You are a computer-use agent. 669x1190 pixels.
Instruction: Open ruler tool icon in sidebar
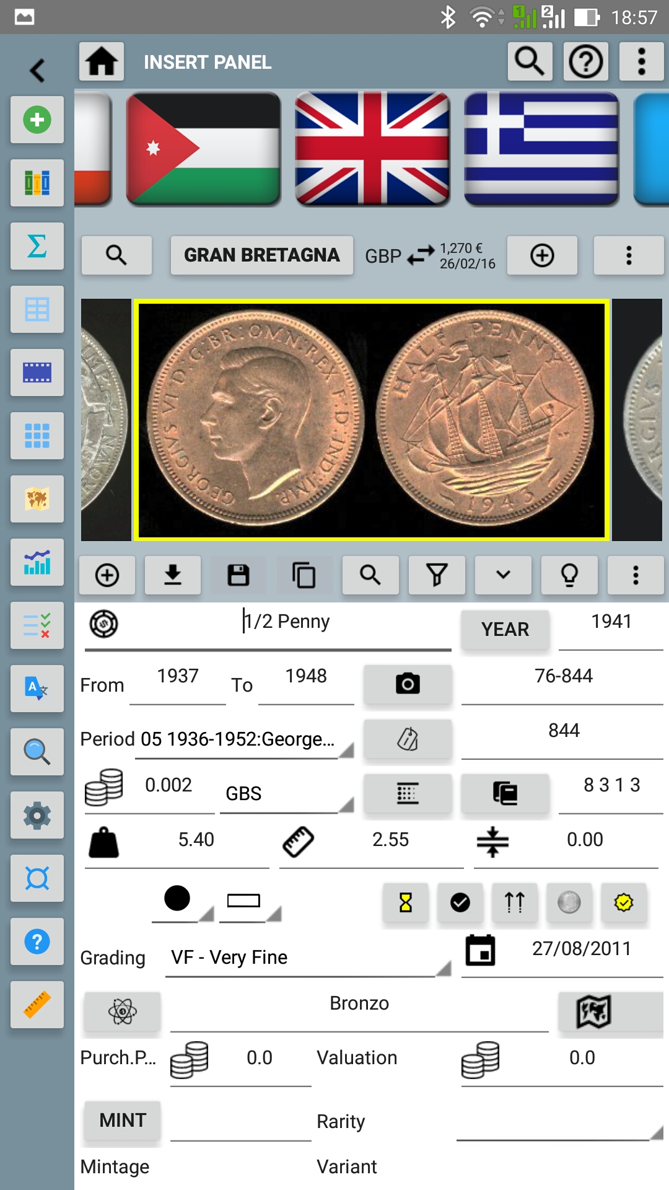tap(37, 1005)
